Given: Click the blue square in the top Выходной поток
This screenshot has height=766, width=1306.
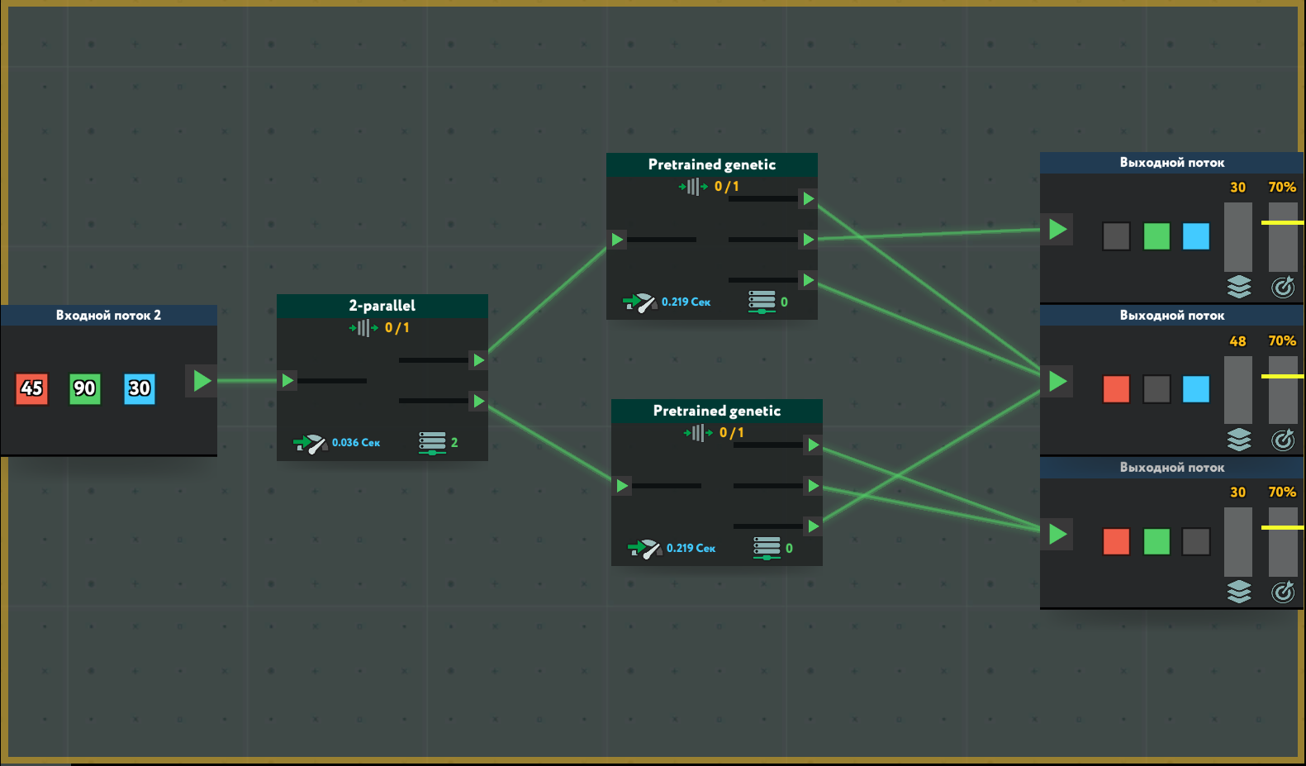Looking at the screenshot, I should (1196, 236).
